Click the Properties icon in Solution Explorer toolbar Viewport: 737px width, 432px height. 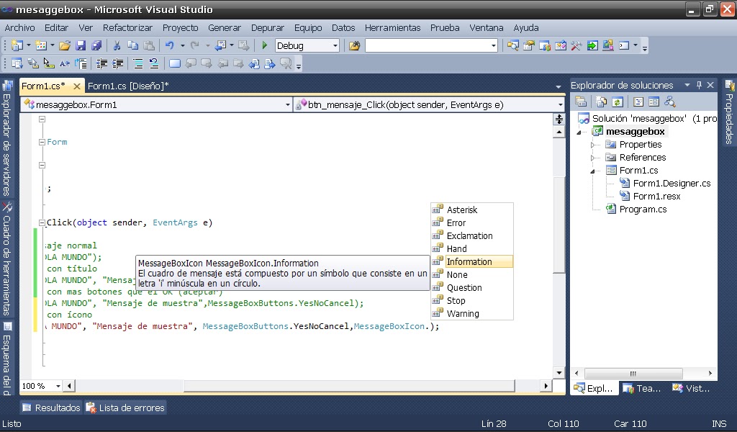click(580, 102)
